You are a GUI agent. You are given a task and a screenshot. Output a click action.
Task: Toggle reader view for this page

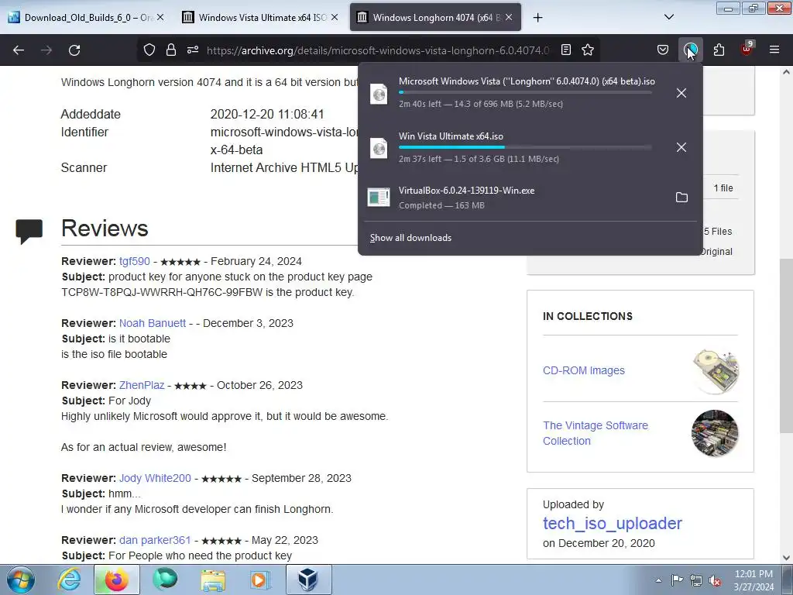point(566,50)
